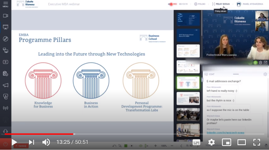Viewport: 269px width, 150px height.
Task: Open the PANEL WYDARZENIA event panel
Action: pos(250,4)
